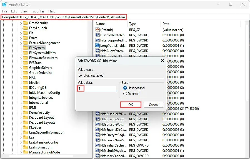The width and height of the screenshot is (250, 159).
Task: Expand the Errata tree node
Action: [x=21, y=38]
